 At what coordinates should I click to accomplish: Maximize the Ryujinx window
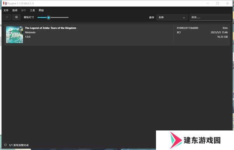click(218, 3)
